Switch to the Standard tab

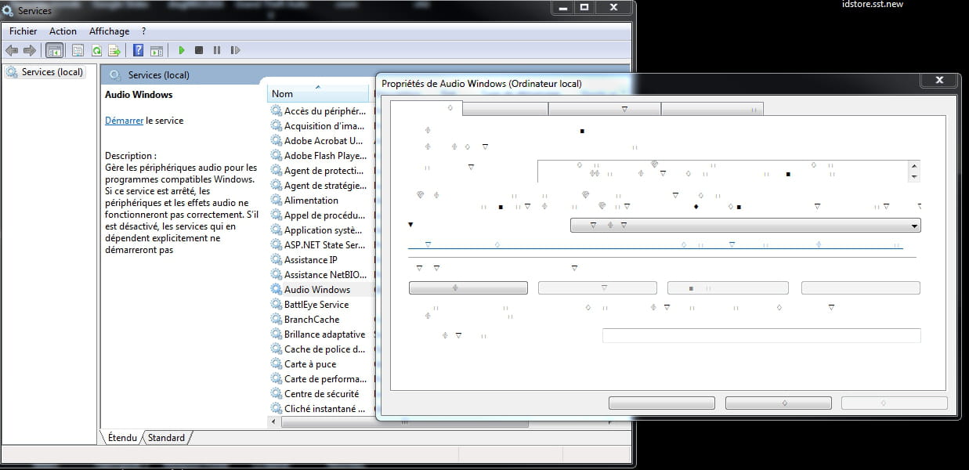point(166,438)
